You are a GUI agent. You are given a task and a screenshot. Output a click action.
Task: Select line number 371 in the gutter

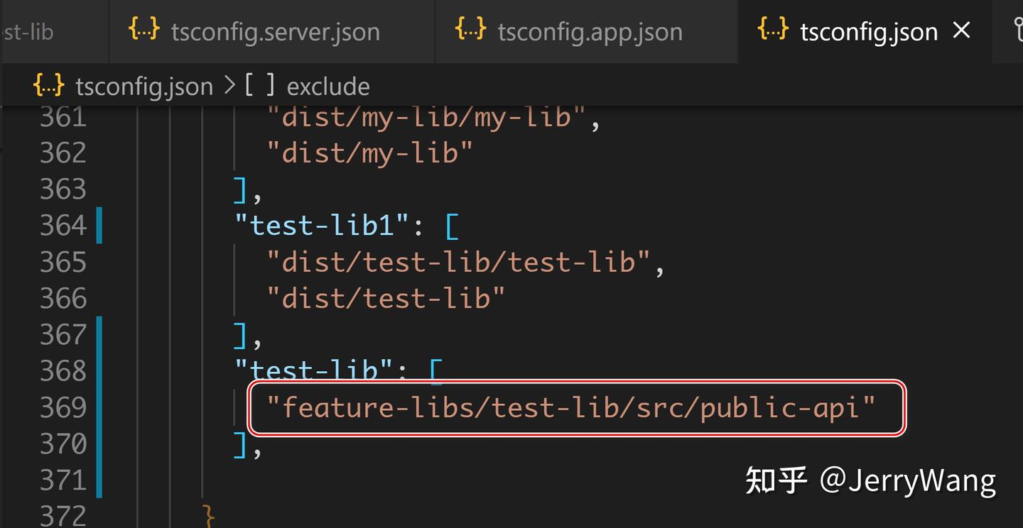(63, 480)
